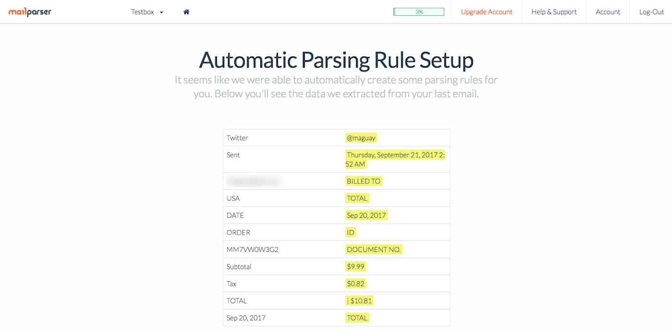Select the highlighted $0.82 Tax value

356,283
